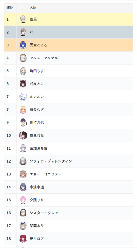Open the 葉加瀬冬雪 name link
Image resolution: width=137 pixels, height=248 pixels.
(39, 148)
